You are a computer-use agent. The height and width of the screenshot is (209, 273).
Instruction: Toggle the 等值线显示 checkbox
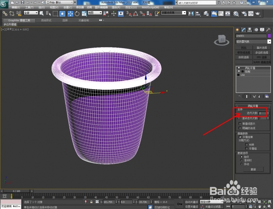pos(240,123)
